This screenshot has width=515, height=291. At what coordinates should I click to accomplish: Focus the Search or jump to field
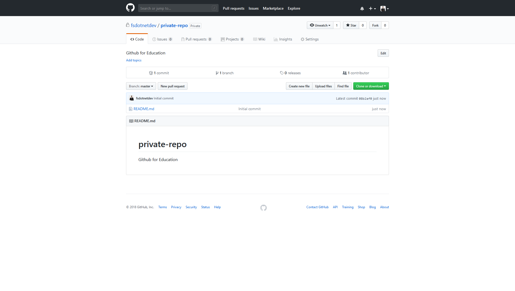178,8
